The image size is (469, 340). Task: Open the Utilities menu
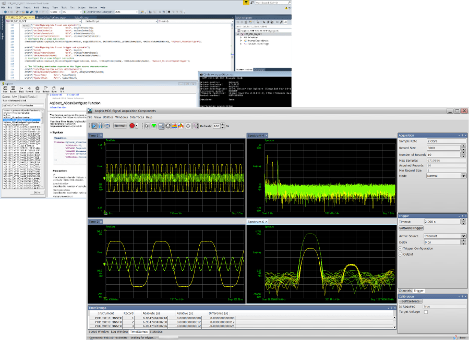(108, 117)
